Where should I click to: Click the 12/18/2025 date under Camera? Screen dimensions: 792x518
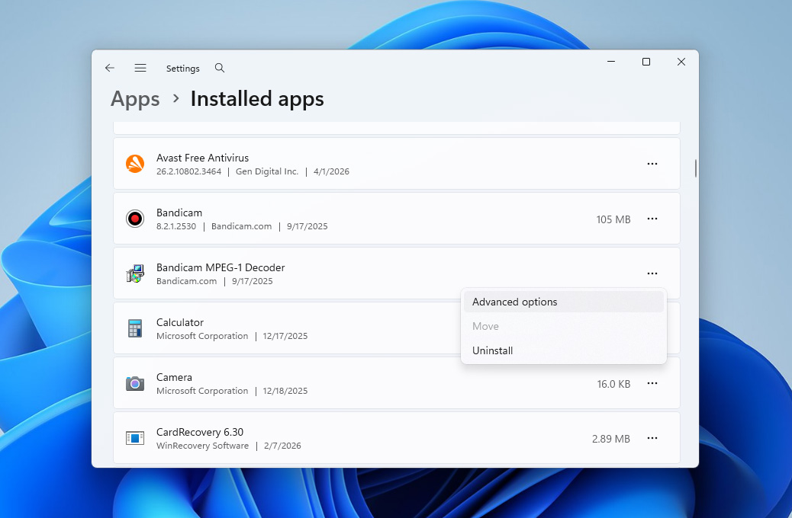pos(285,391)
